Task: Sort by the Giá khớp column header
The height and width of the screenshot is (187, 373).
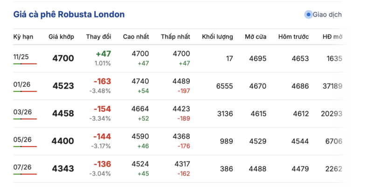Action: (61, 37)
